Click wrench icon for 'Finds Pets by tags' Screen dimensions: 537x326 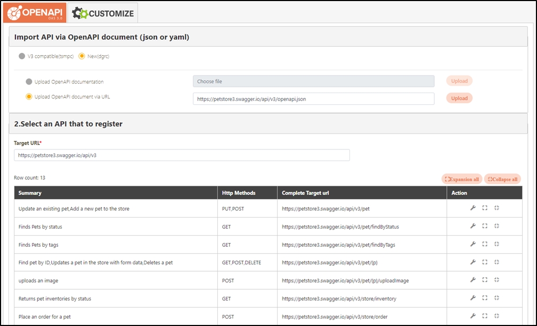(473, 244)
